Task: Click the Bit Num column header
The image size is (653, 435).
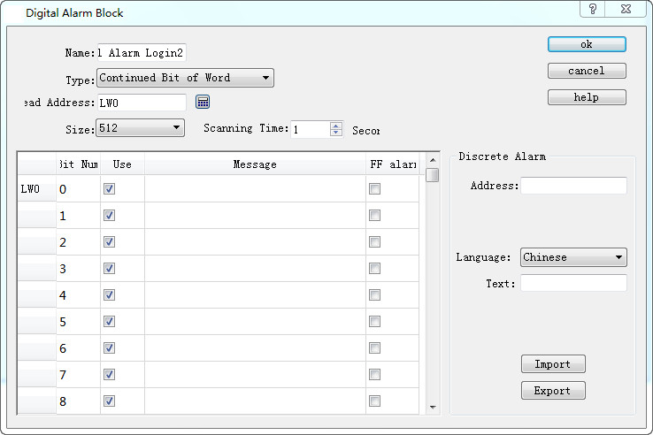Action: [x=78, y=164]
